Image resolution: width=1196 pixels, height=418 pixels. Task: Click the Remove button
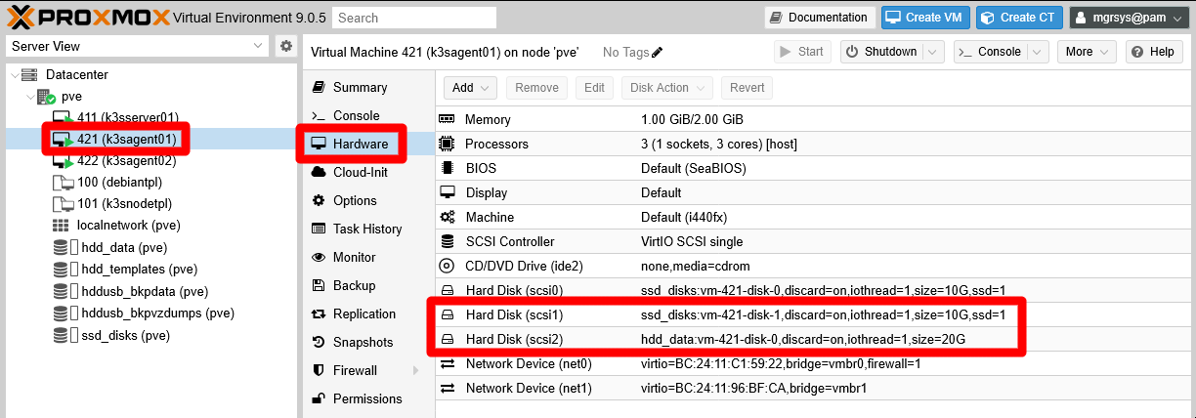[536, 87]
